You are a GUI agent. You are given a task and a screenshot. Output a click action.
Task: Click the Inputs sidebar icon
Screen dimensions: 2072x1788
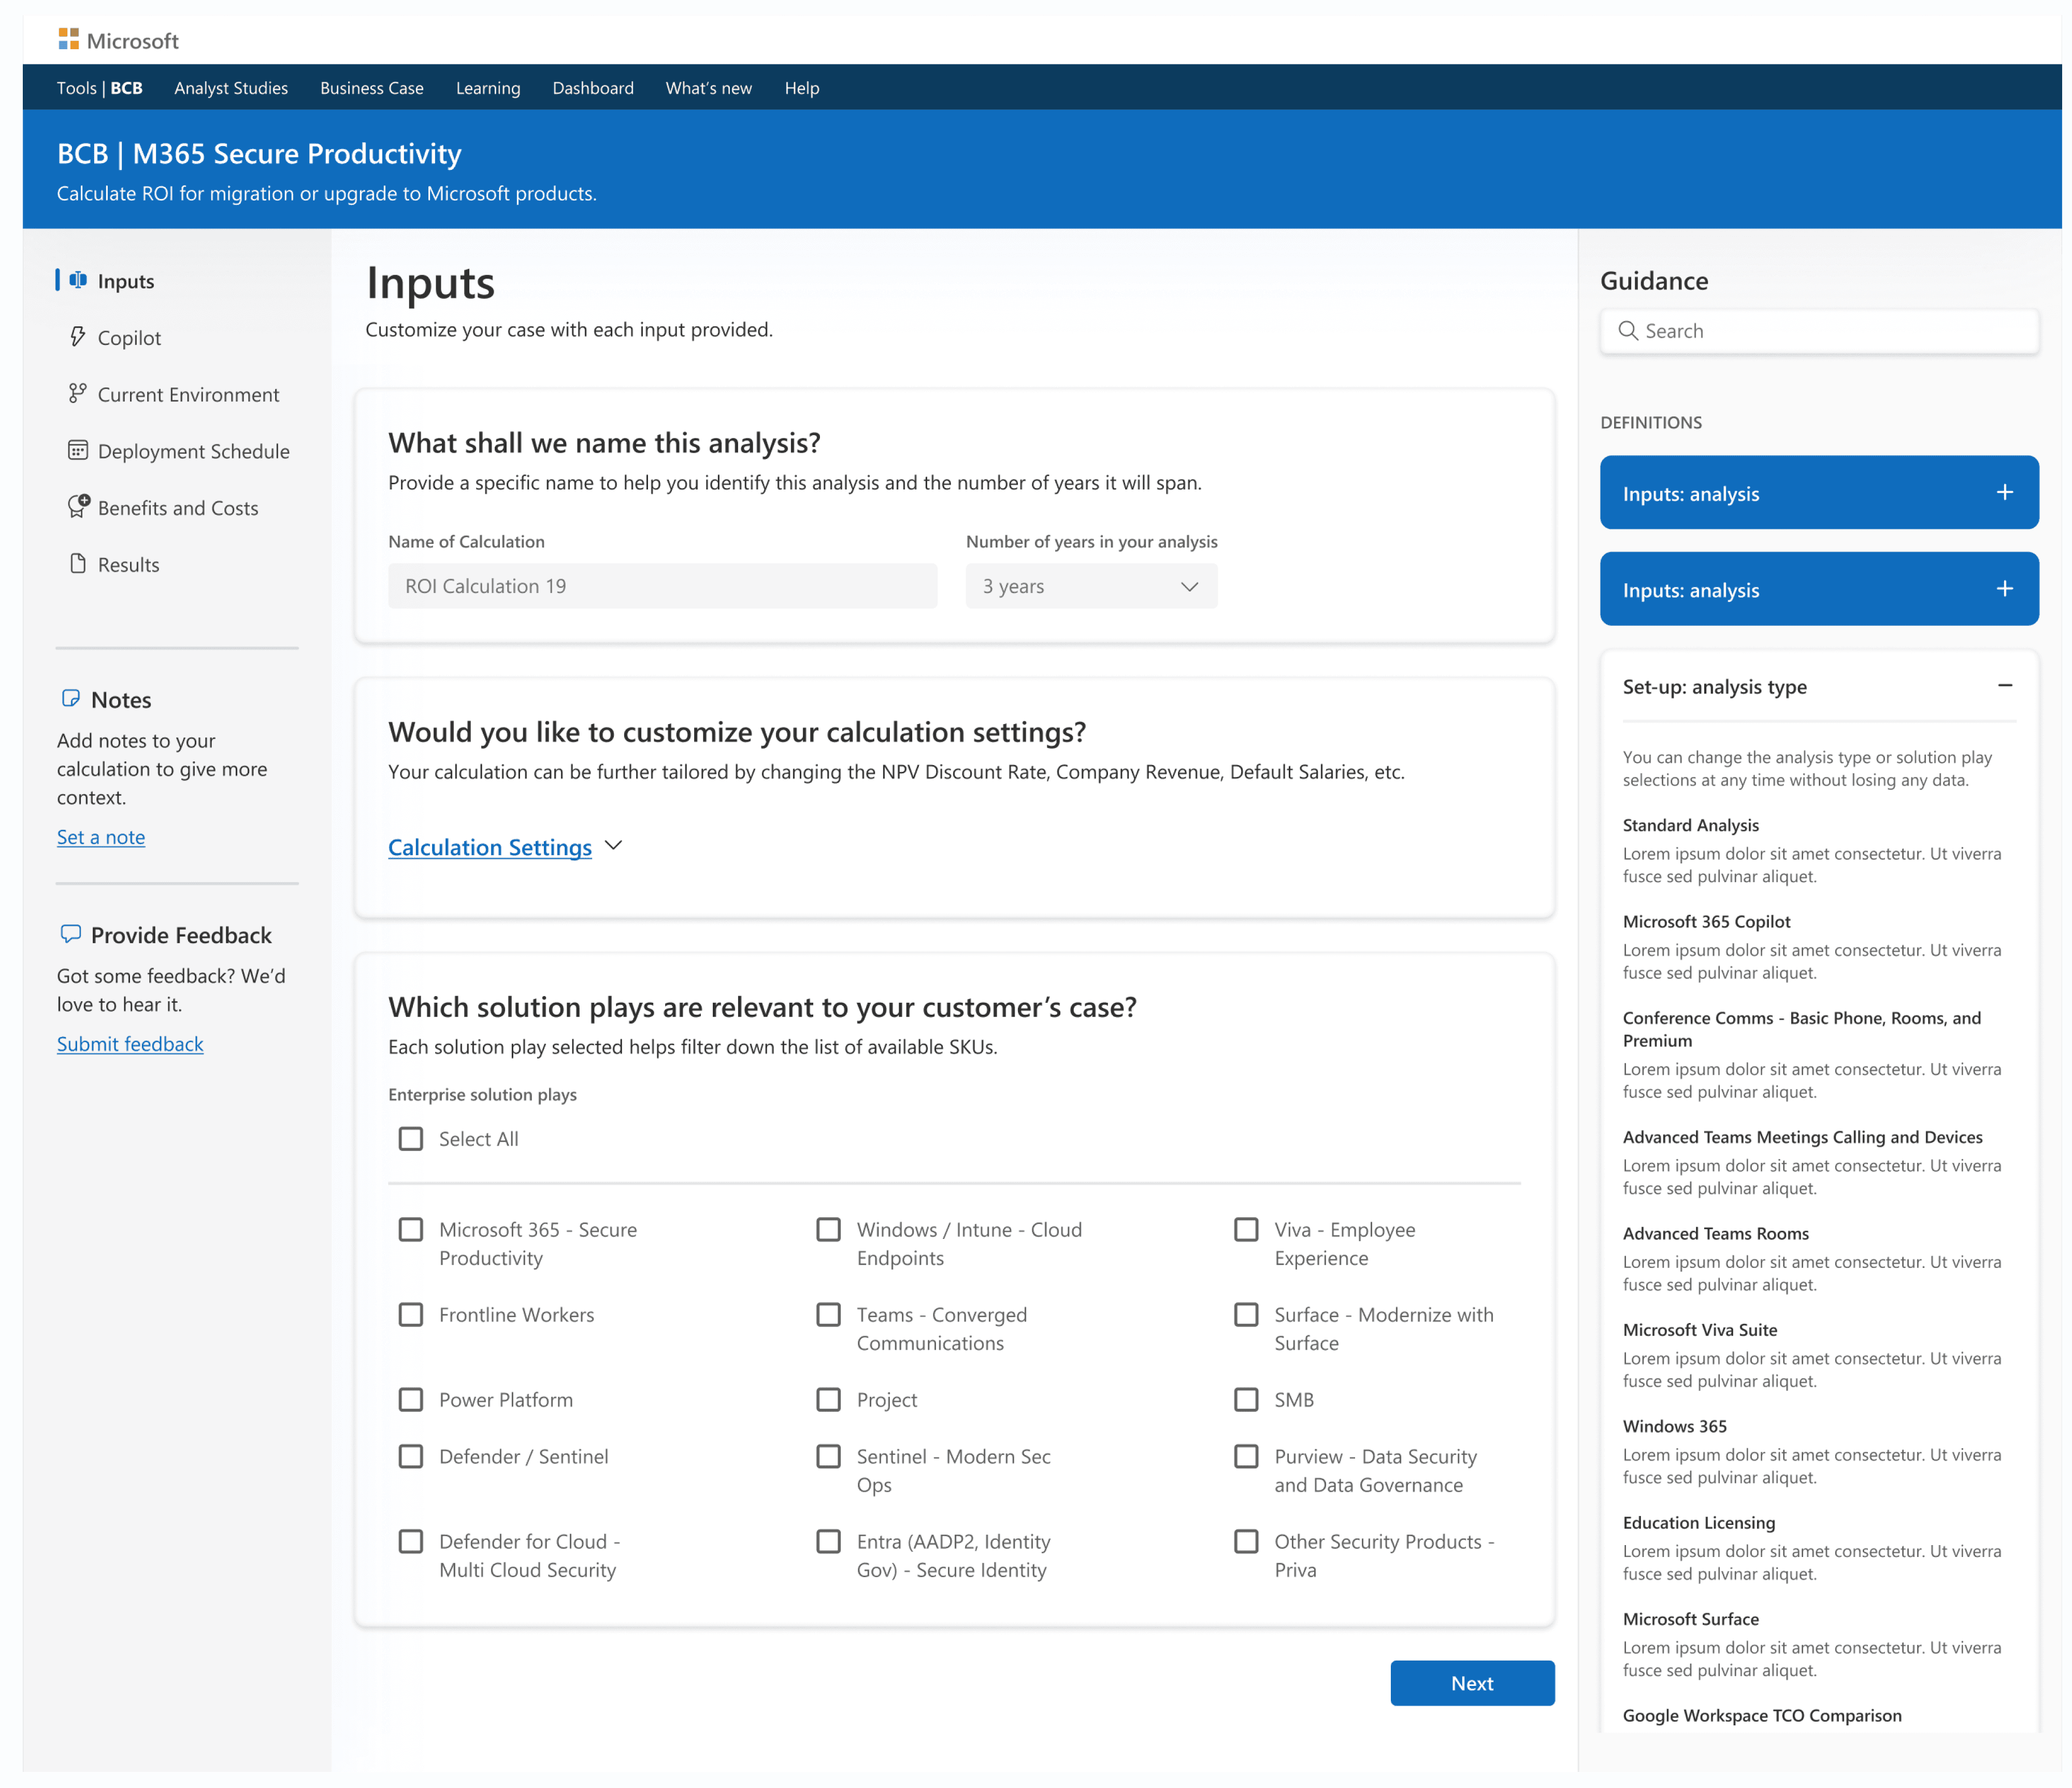click(78, 281)
